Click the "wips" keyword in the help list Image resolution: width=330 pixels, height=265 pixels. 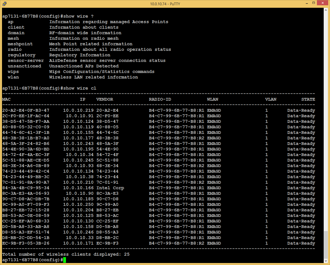point(13,72)
